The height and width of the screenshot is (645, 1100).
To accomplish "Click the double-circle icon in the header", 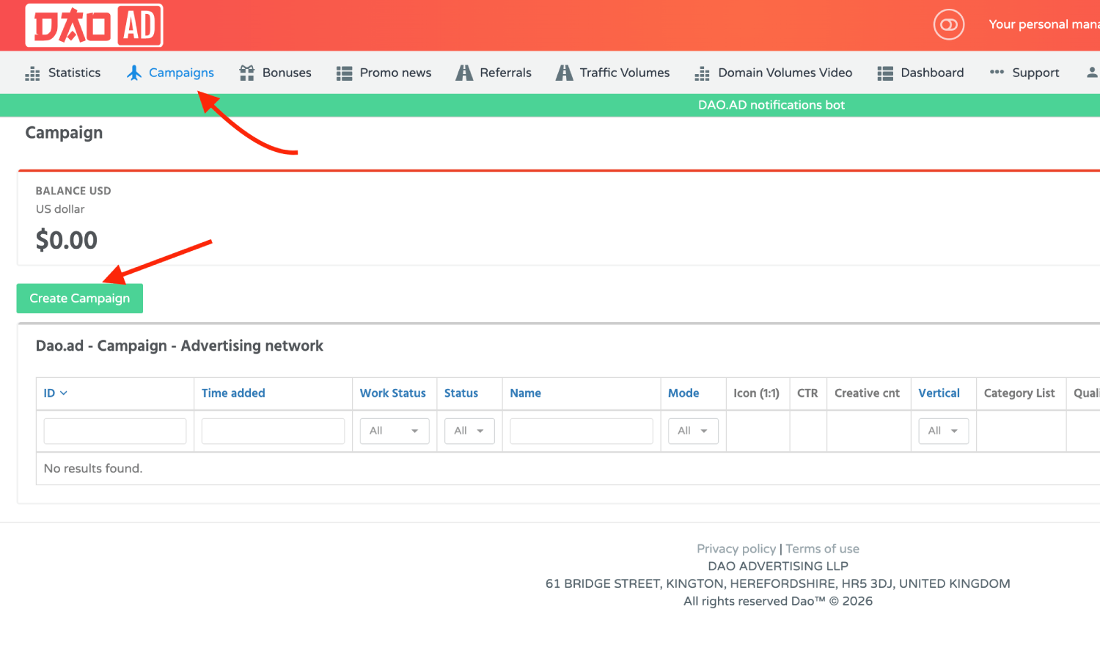I will [x=949, y=25].
